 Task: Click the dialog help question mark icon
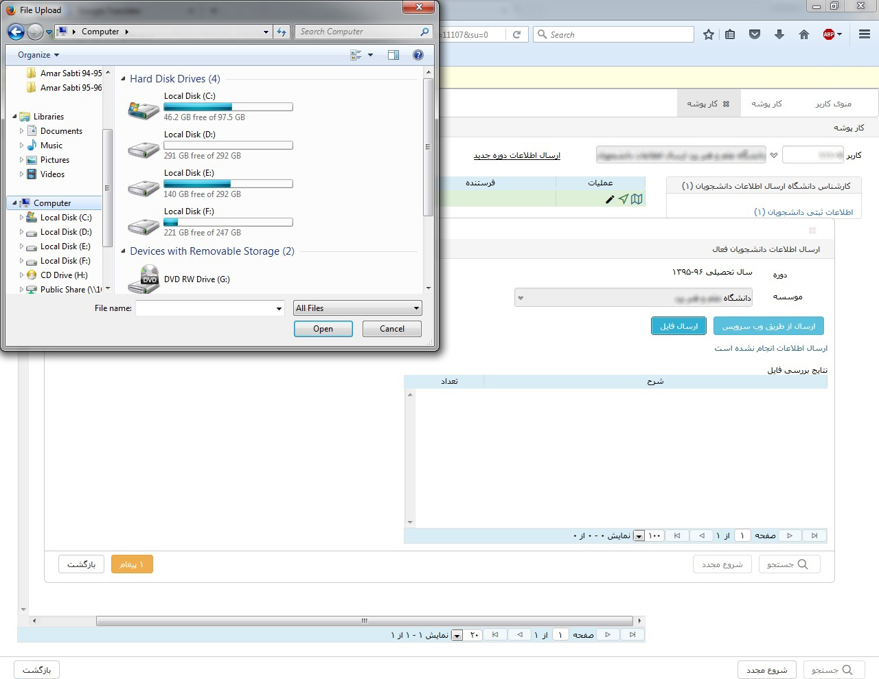[418, 55]
